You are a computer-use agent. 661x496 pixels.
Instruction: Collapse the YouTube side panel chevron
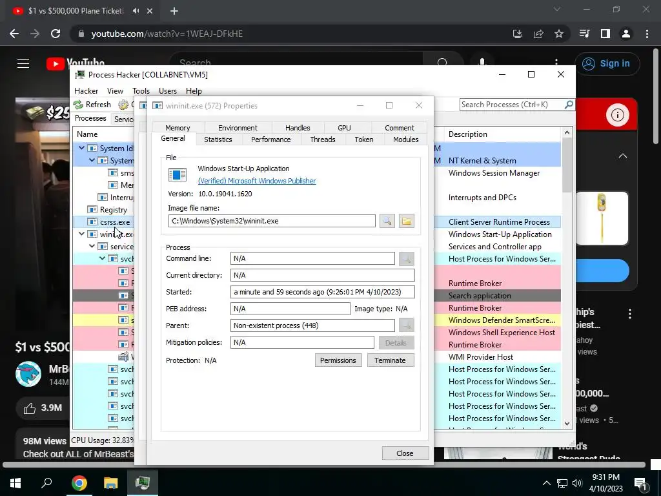click(623, 156)
